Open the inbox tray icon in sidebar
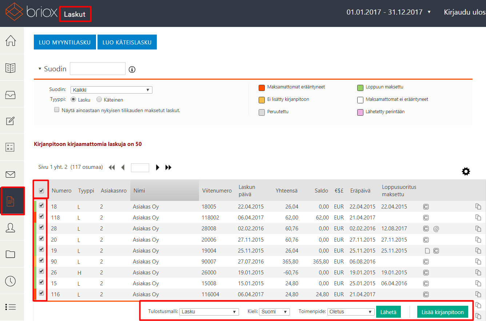Viewport: 486px width, 321px height. coord(11,95)
